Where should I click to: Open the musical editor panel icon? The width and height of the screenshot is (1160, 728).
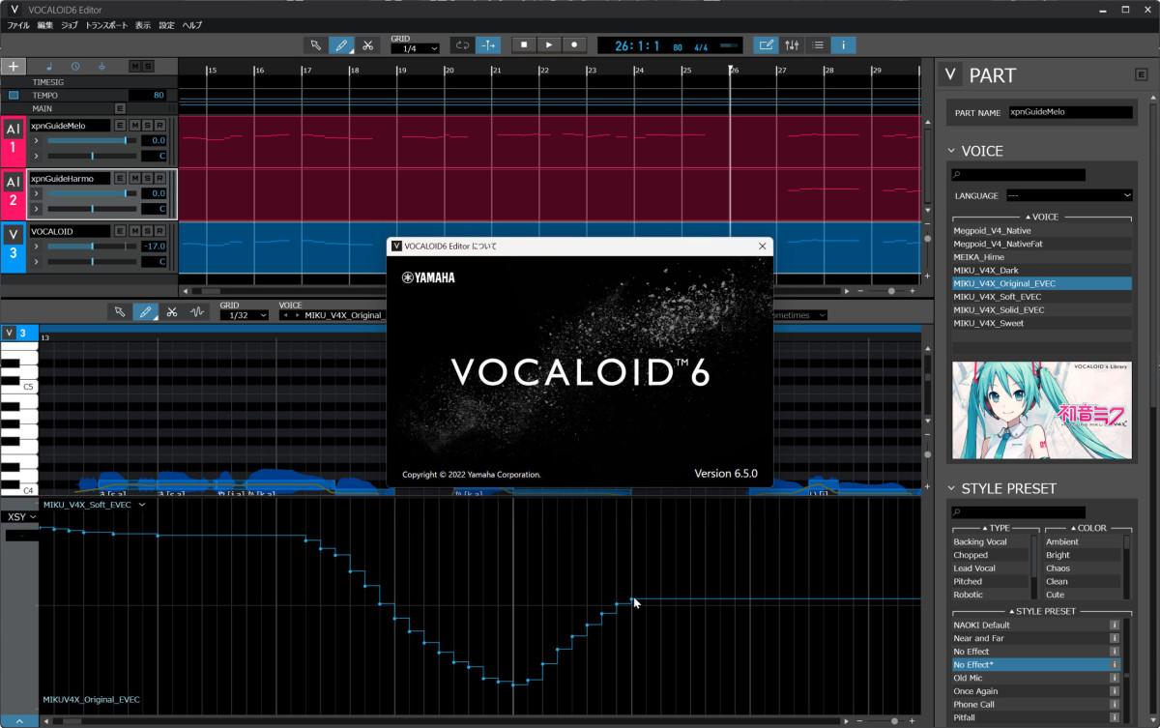pos(766,44)
